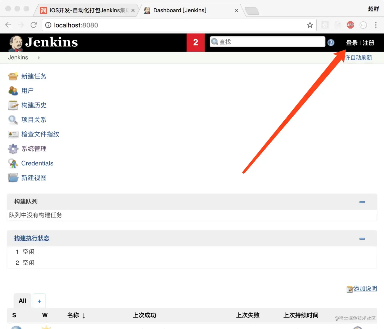Open the 添加说明 add description link
The height and width of the screenshot is (329, 384).
[x=365, y=288]
